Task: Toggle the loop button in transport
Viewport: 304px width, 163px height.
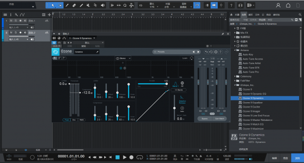Action: [139, 157]
